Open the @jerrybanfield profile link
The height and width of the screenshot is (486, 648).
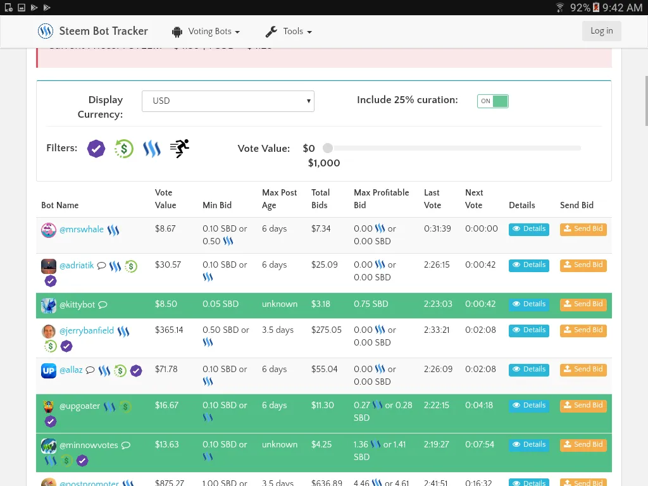[x=86, y=330]
